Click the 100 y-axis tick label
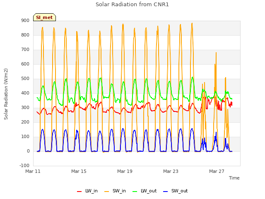Screen dimensions: 265x199 tap(25, 137)
